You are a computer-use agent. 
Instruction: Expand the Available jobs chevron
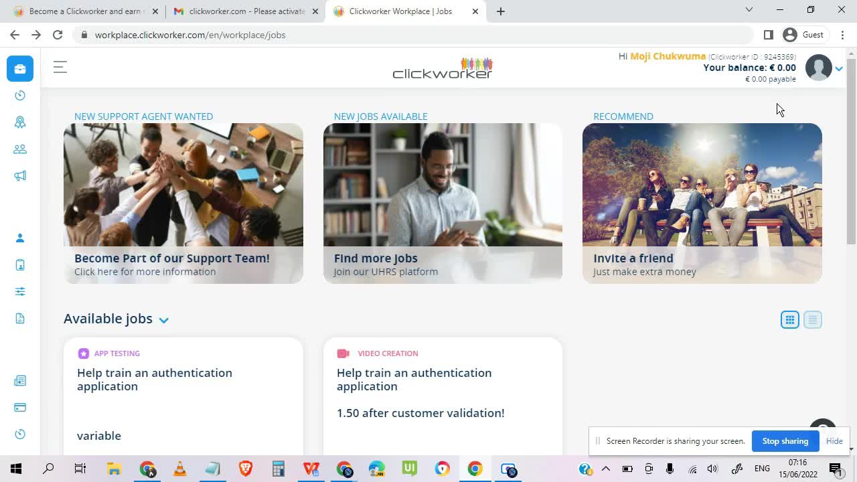pyautogui.click(x=164, y=320)
